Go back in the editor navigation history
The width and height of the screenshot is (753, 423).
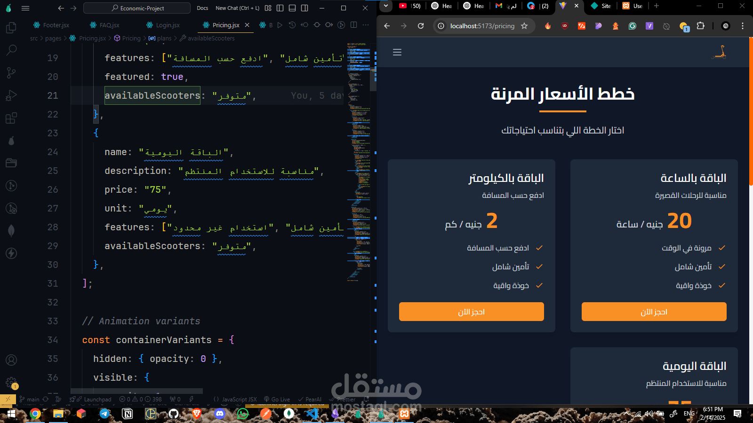click(x=61, y=8)
